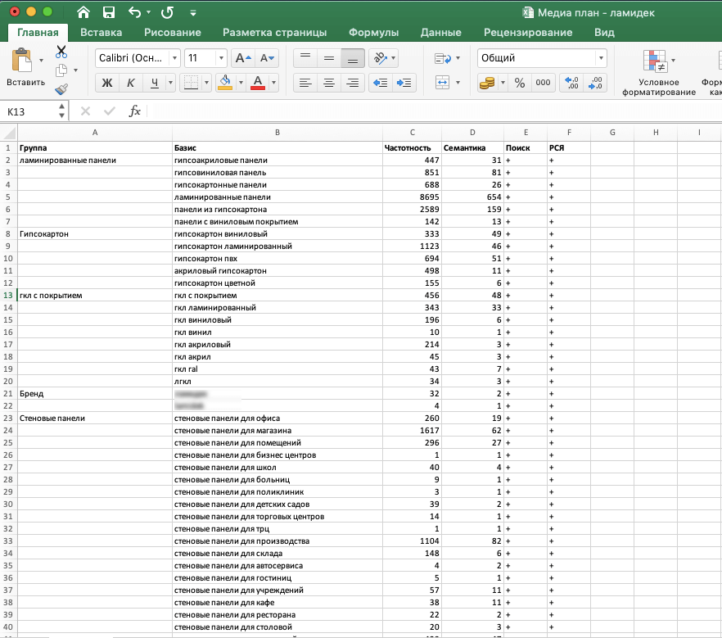Click Условное форматирование button
Screen dimensions: 722x638
click(x=659, y=72)
